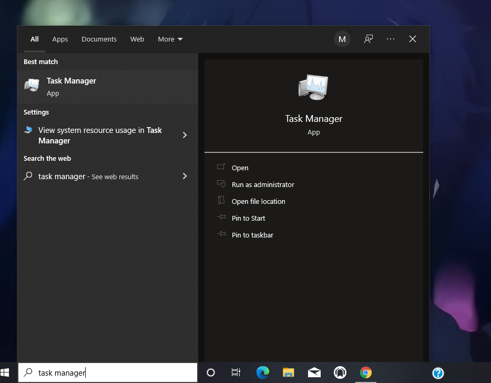Open the three-dot options menu
The width and height of the screenshot is (491, 383).
click(391, 39)
